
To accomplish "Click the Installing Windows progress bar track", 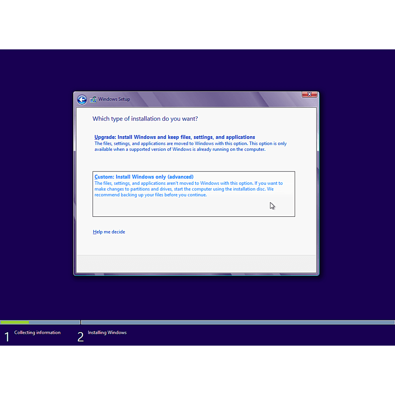I will tap(237, 322).
